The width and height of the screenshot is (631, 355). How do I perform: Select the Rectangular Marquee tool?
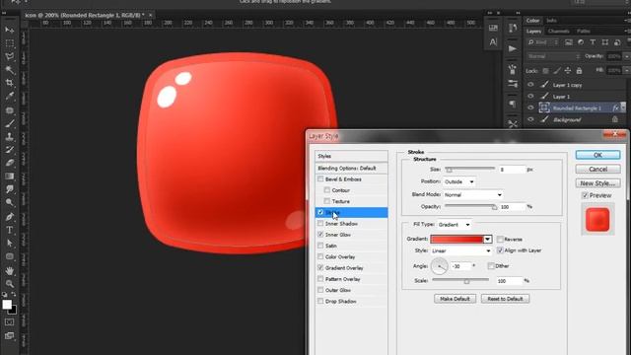coord(10,43)
